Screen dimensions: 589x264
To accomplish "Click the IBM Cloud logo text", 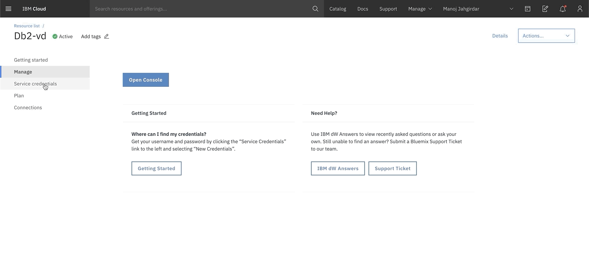I will 34,9.
